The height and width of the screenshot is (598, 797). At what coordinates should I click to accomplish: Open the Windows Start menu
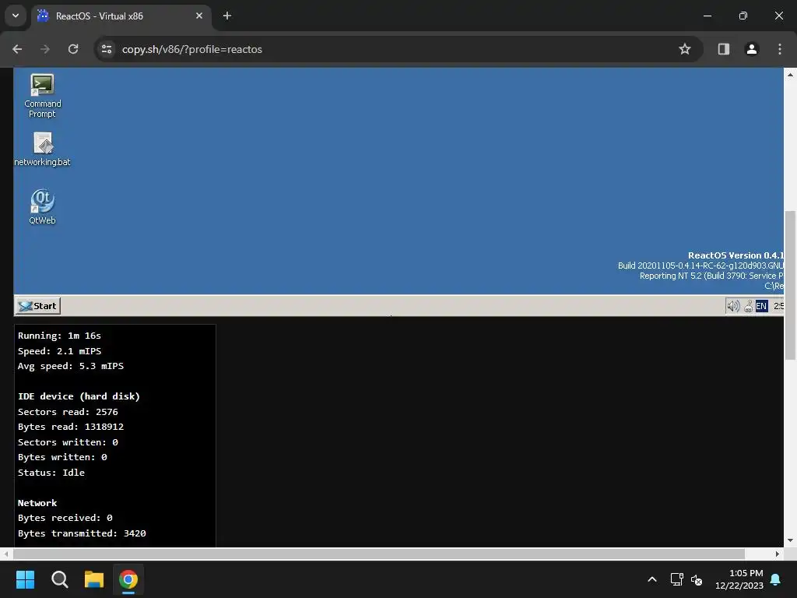point(25,579)
